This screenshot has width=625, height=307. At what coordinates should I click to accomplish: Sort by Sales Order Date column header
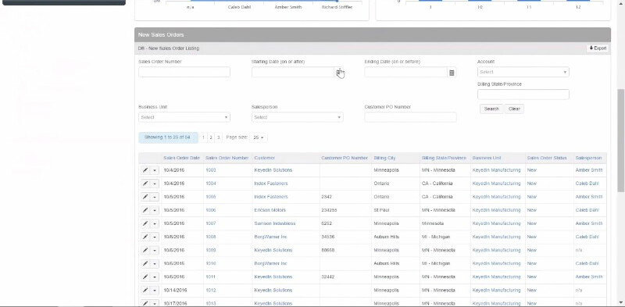click(181, 159)
